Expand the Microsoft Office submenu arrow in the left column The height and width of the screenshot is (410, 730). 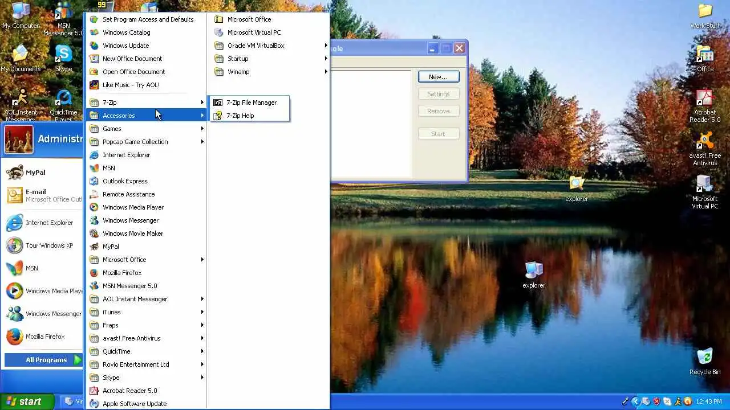pos(202,260)
